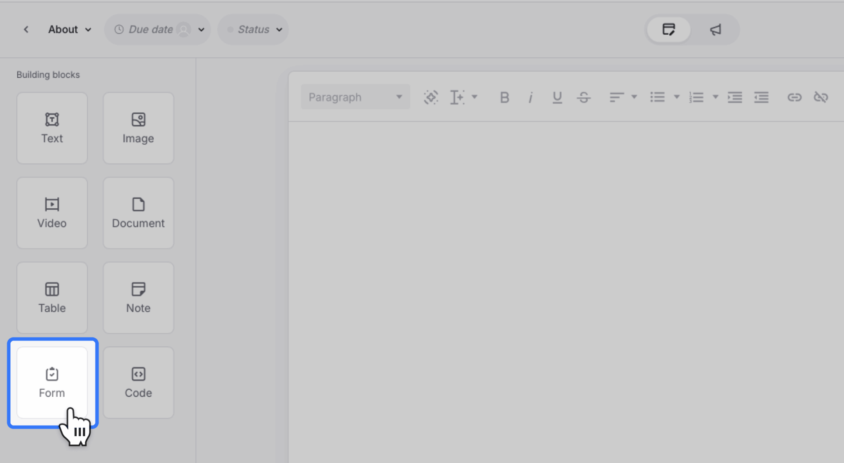This screenshot has height=463, width=844.
Task: Open the Paragraph style dropdown
Action: click(355, 97)
